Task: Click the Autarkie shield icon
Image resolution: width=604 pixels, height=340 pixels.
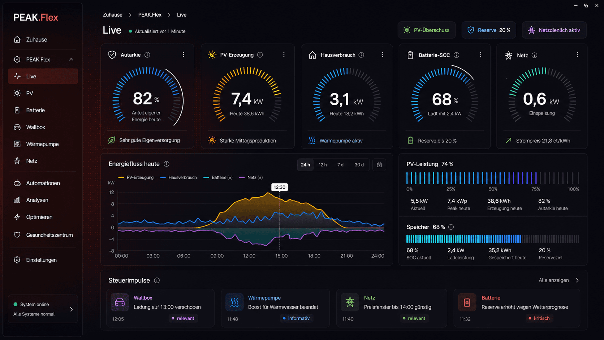Action: [112, 55]
